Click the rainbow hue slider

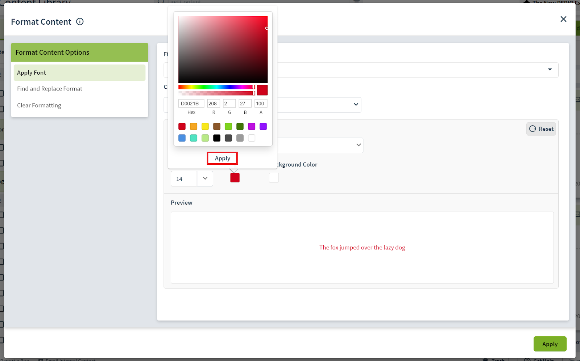tap(217, 87)
